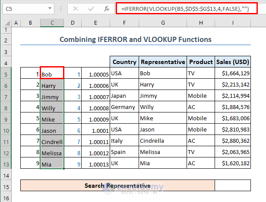Click the Mike cell in Representative column
This screenshot has width=266, height=202.
click(163, 118)
